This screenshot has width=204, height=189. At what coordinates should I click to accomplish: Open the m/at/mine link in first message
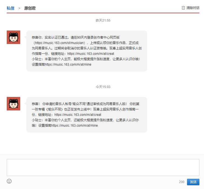coord(68,65)
